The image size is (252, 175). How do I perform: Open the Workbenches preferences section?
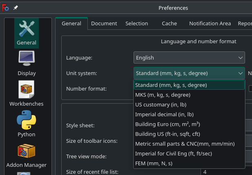(x=27, y=93)
